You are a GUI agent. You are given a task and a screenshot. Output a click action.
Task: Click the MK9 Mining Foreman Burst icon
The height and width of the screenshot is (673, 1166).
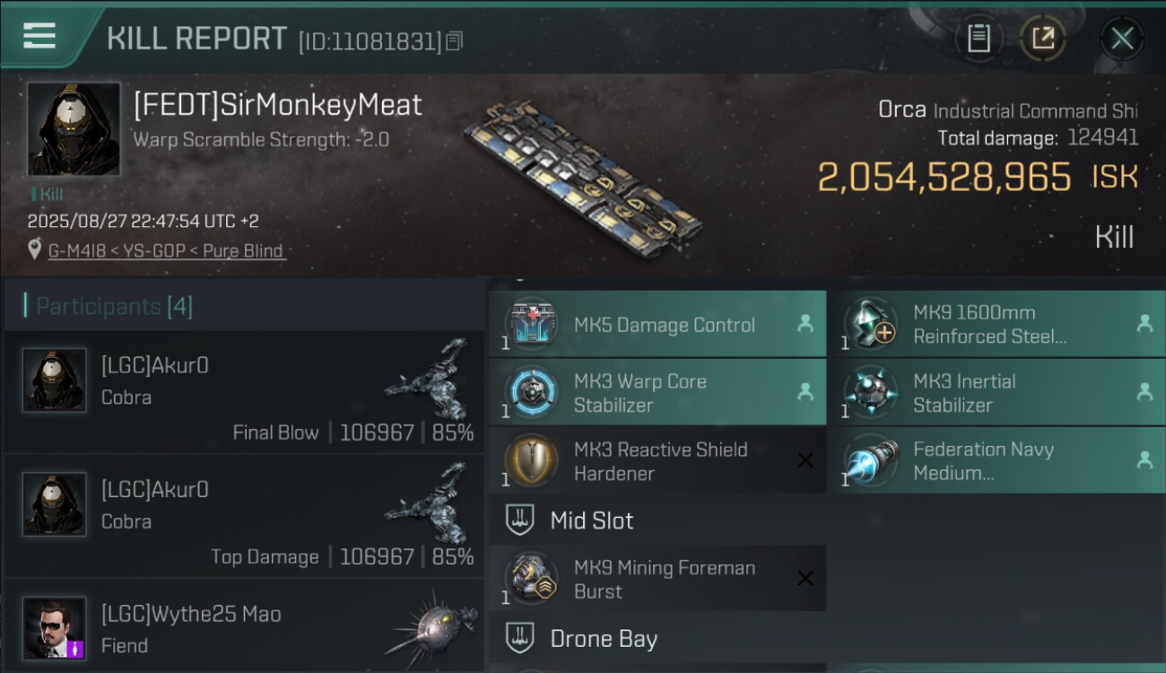(532, 579)
